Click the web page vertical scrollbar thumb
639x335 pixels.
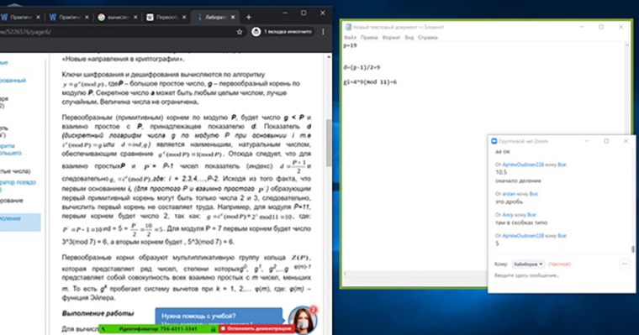[x=329, y=143]
